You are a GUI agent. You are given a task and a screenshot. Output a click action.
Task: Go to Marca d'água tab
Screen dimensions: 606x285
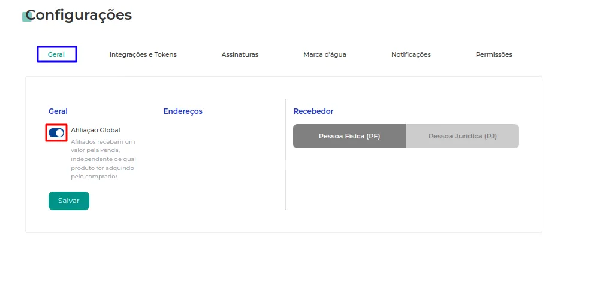point(325,54)
